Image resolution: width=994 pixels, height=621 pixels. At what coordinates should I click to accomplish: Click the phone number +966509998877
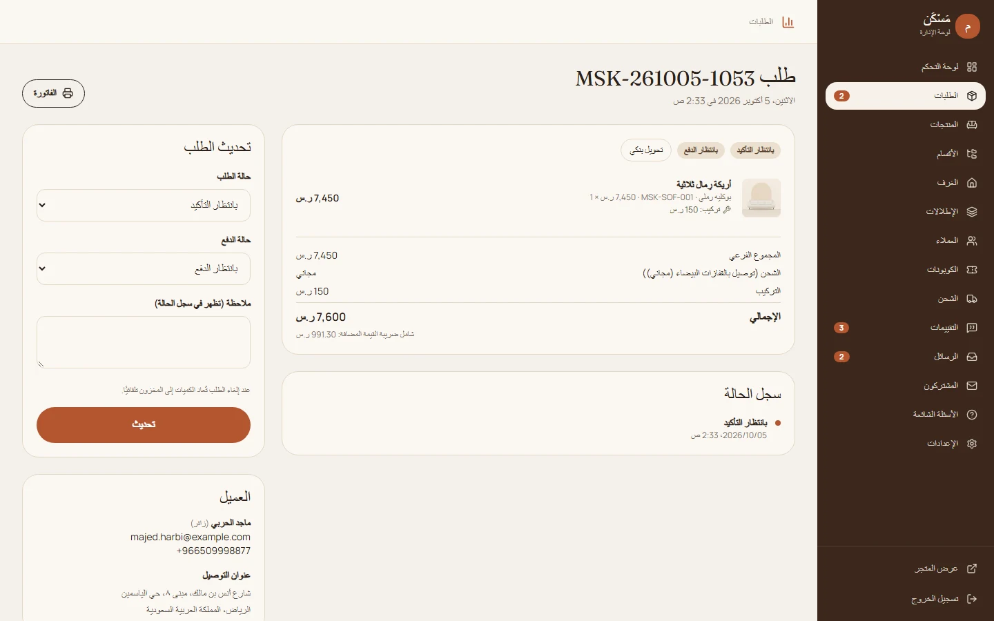(x=213, y=551)
